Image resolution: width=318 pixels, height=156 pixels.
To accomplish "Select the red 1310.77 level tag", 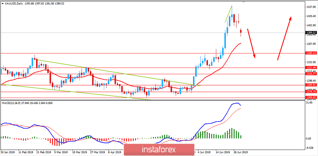I will point(311,74).
